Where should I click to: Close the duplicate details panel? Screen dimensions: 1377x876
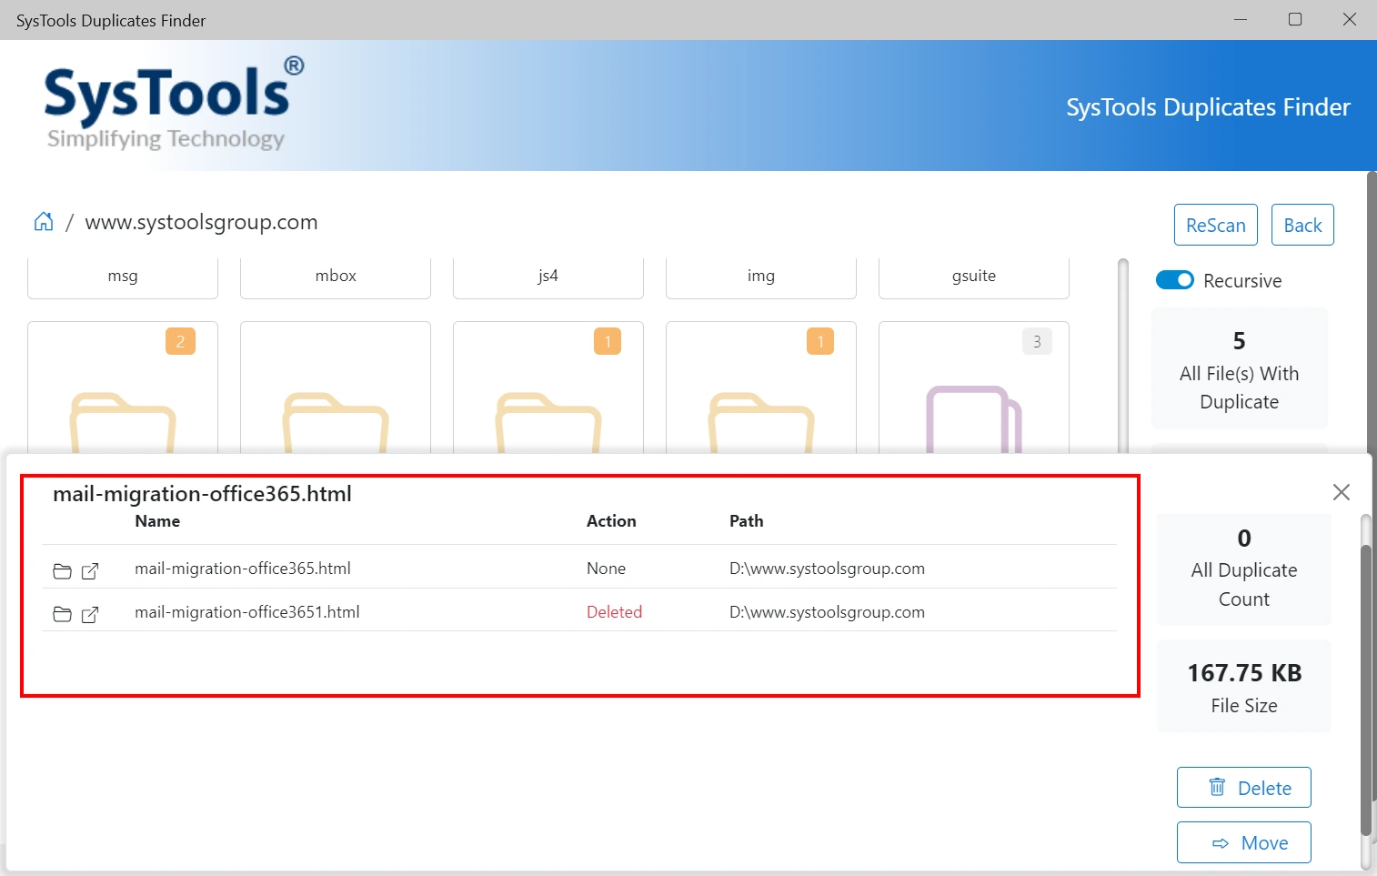pyautogui.click(x=1341, y=492)
